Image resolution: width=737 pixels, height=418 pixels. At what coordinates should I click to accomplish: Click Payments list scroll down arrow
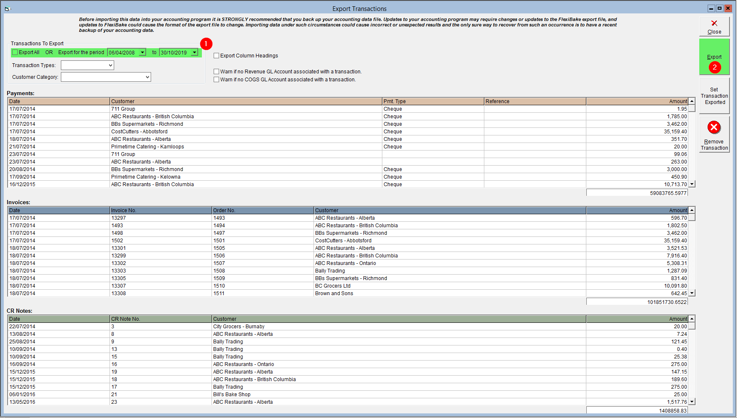coord(692,184)
